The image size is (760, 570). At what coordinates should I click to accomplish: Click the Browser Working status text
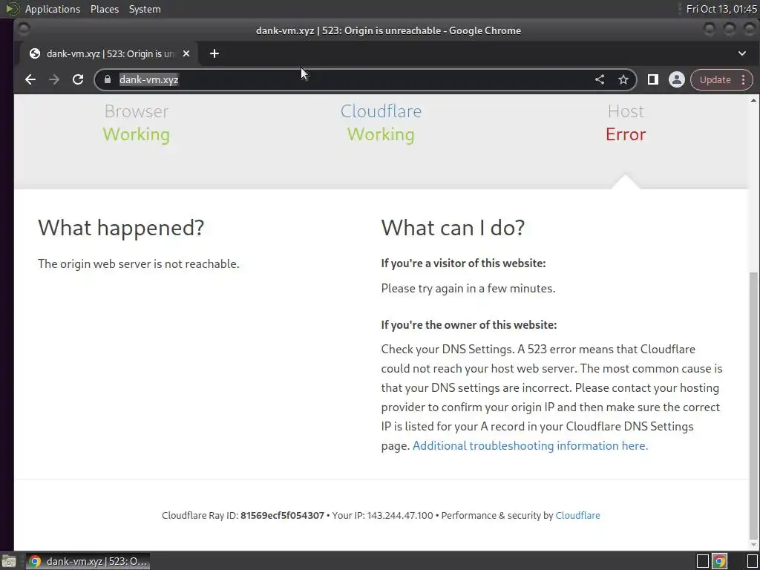coord(137,134)
